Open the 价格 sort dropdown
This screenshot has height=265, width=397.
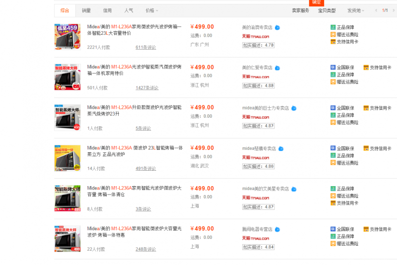pyautogui.click(x=152, y=10)
